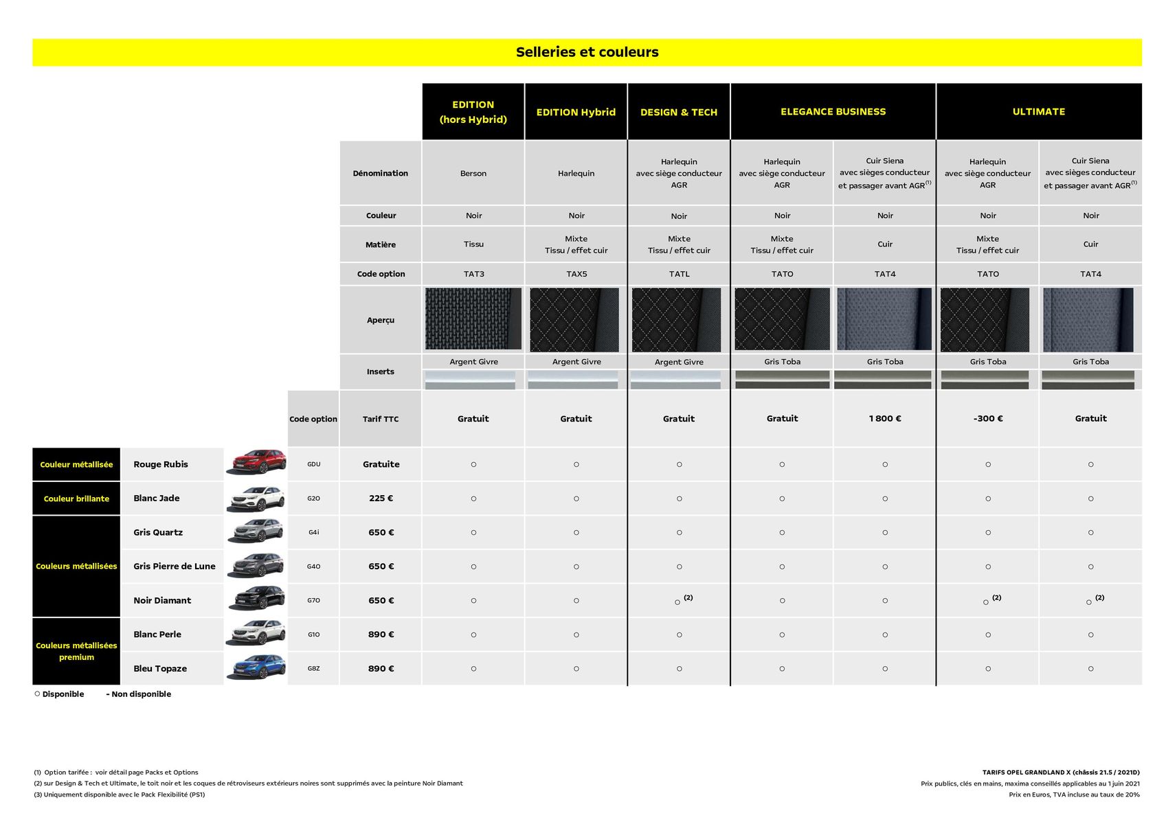Click the Blanc Perle car thumbnail
Viewport: 1166px width, 824px height.
click(x=256, y=633)
